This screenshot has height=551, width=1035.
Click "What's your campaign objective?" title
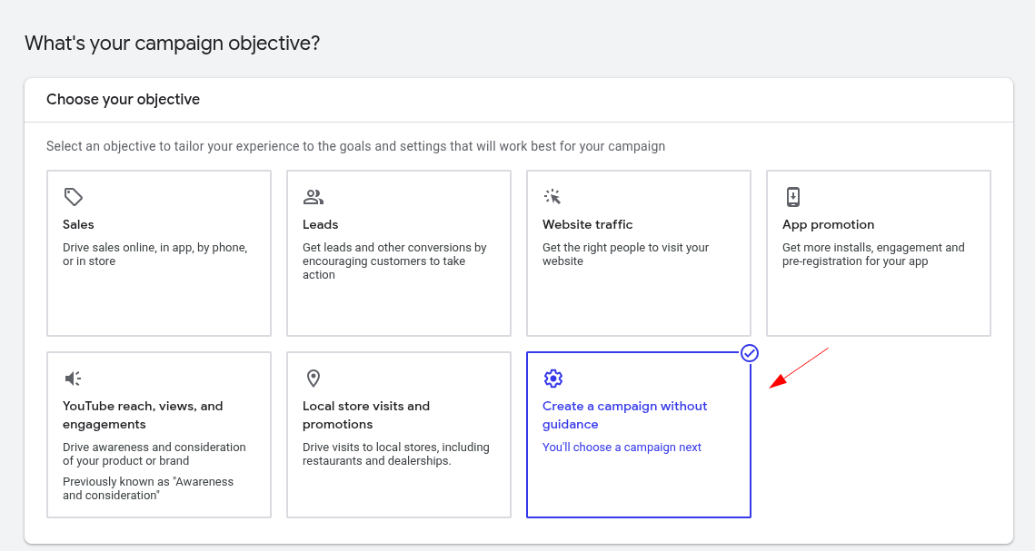(x=173, y=44)
